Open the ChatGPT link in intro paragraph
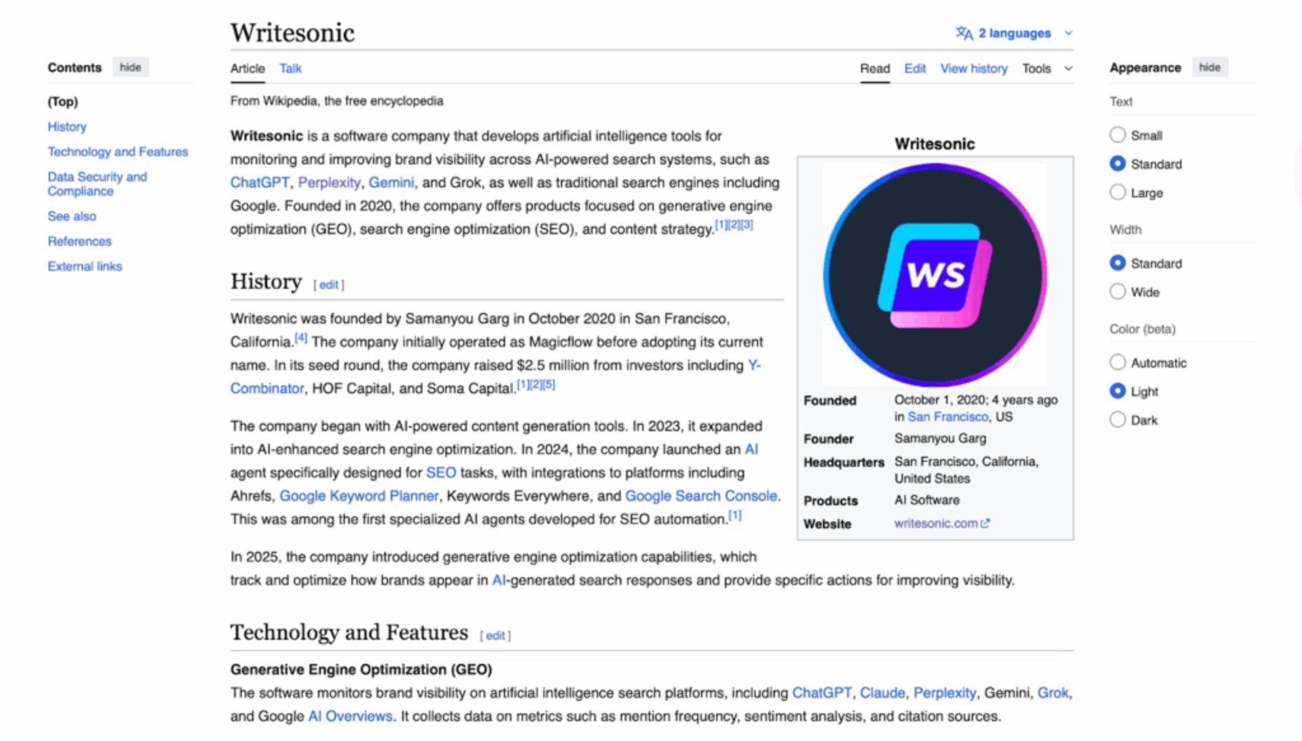This screenshot has height=741, width=1302. pyautogui.click(x=260, y=183)
